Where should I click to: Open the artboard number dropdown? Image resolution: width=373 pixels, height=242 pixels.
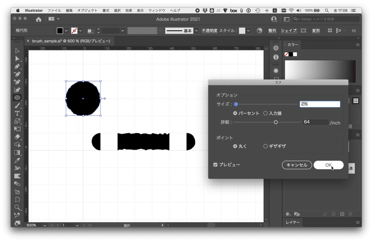[77, 225]
